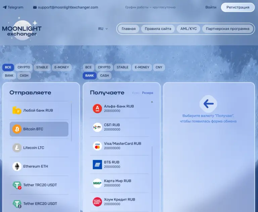Select E-MONEY filter in receive section
Screen dimensions: 258x212
(142, 67)
